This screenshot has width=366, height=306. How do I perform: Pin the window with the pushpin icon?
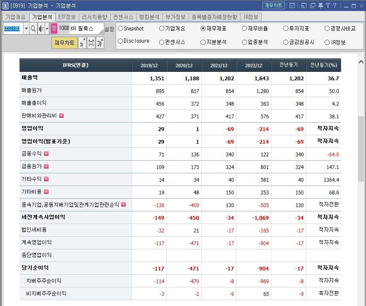pos(320,5)
